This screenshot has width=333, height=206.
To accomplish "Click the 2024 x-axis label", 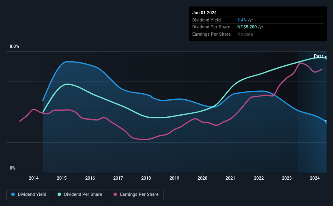I will point(315,178).
